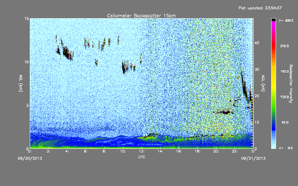Click the "30" tick on the kft axis

pyautogui.click(x=257, y=69)
